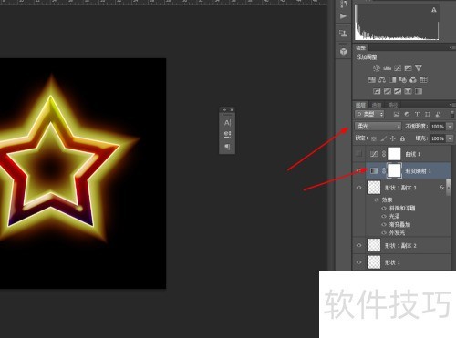Open the Actions panel play icon

click(343, 16)
